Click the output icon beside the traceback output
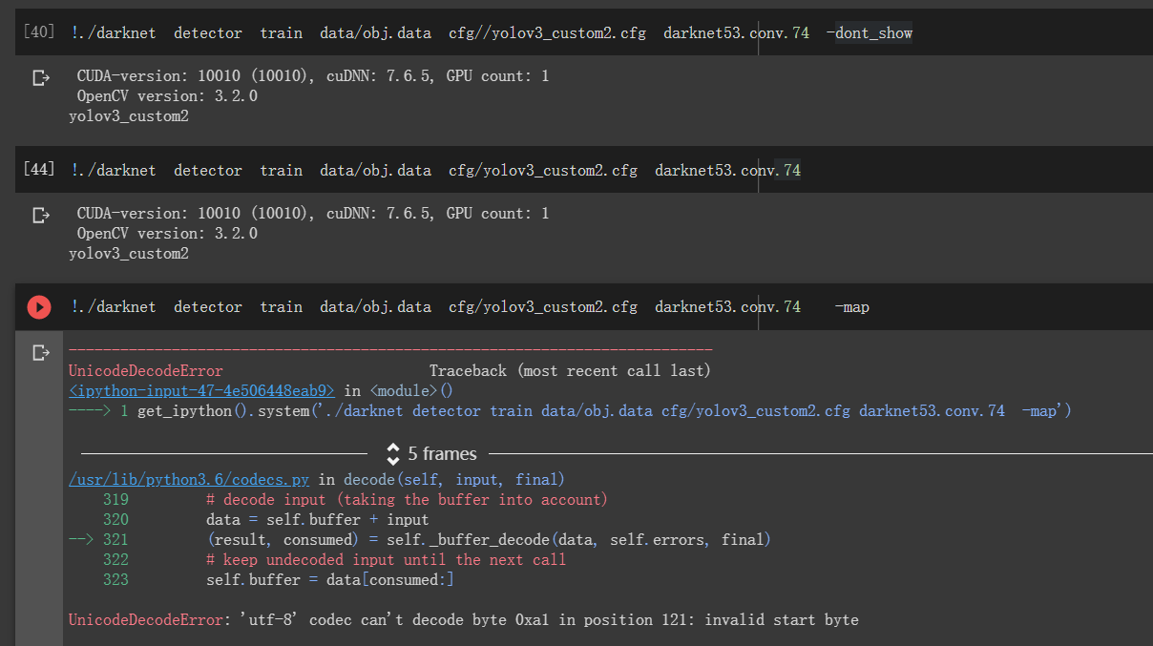 click(39, 351)
